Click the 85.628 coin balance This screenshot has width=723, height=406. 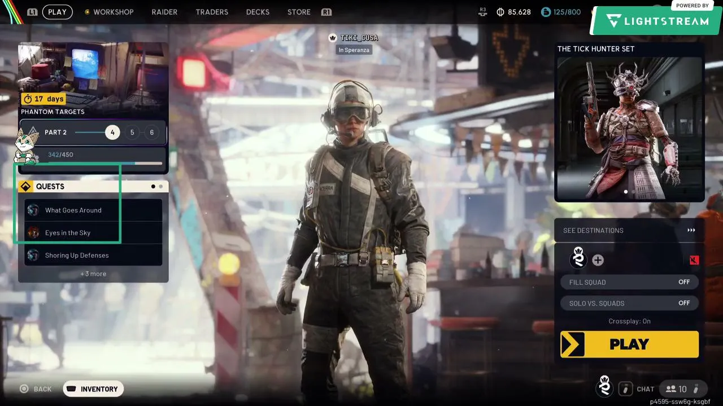point(520,12)
